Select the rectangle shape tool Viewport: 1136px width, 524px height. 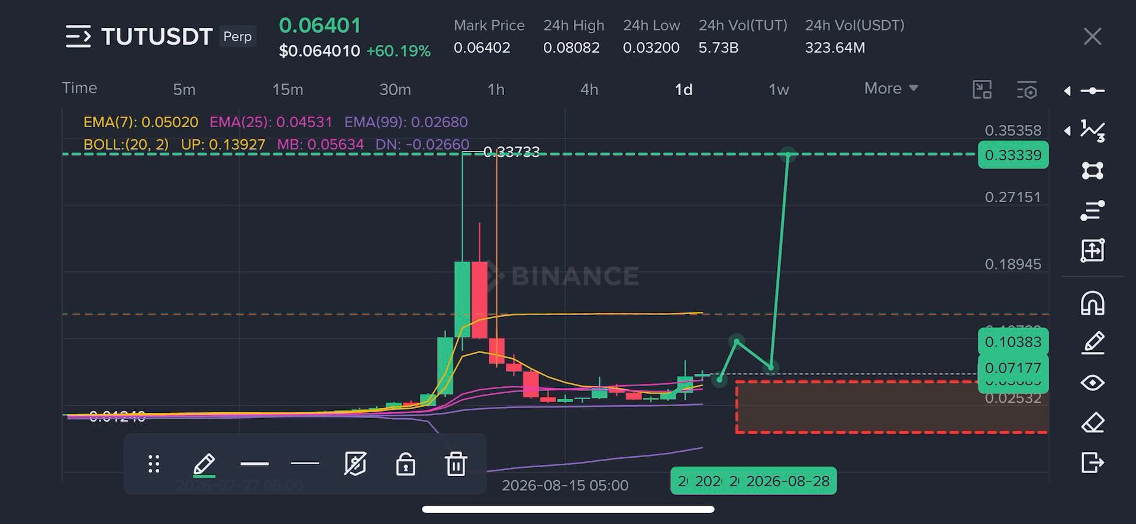click(1092, 171)
